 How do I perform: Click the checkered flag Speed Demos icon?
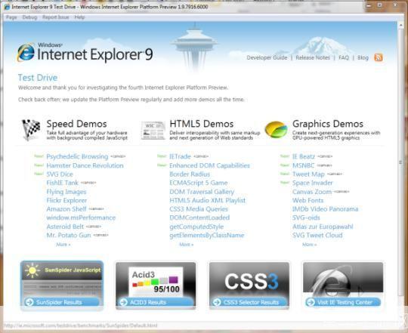point(31,129)
